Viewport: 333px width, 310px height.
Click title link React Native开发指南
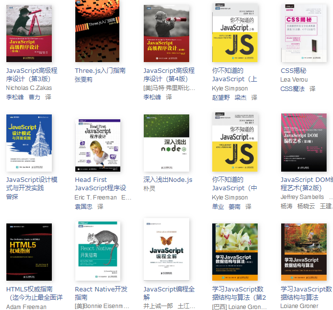tap(101, 293)
